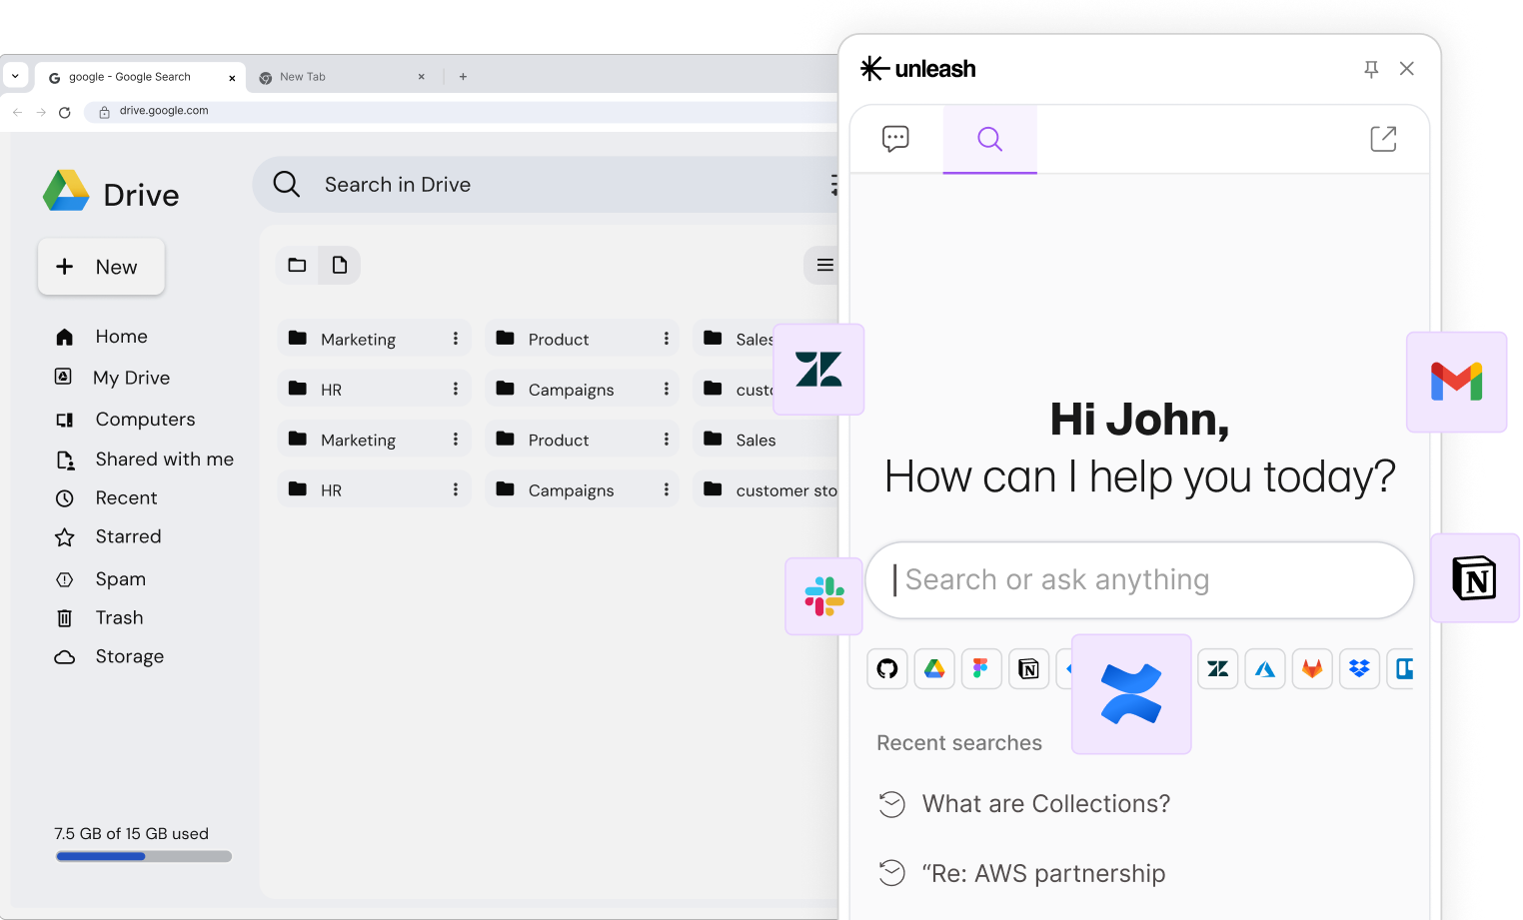The height and width of the screenshot is (920, 1523).
Task: Click the Google Drive integration icon under search
Action: click(934, 669)
